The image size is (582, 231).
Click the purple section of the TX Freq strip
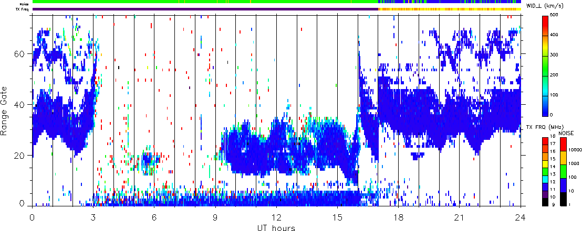[x=205, y=9]
